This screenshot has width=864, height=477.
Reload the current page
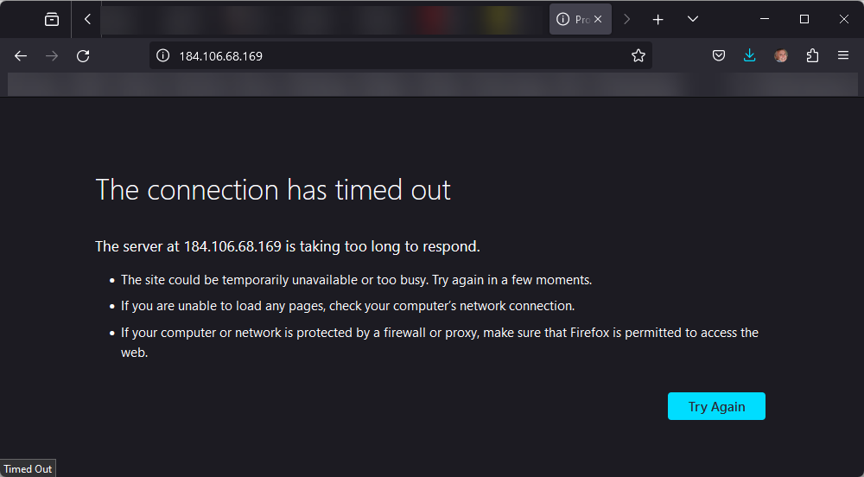(83, 56)
